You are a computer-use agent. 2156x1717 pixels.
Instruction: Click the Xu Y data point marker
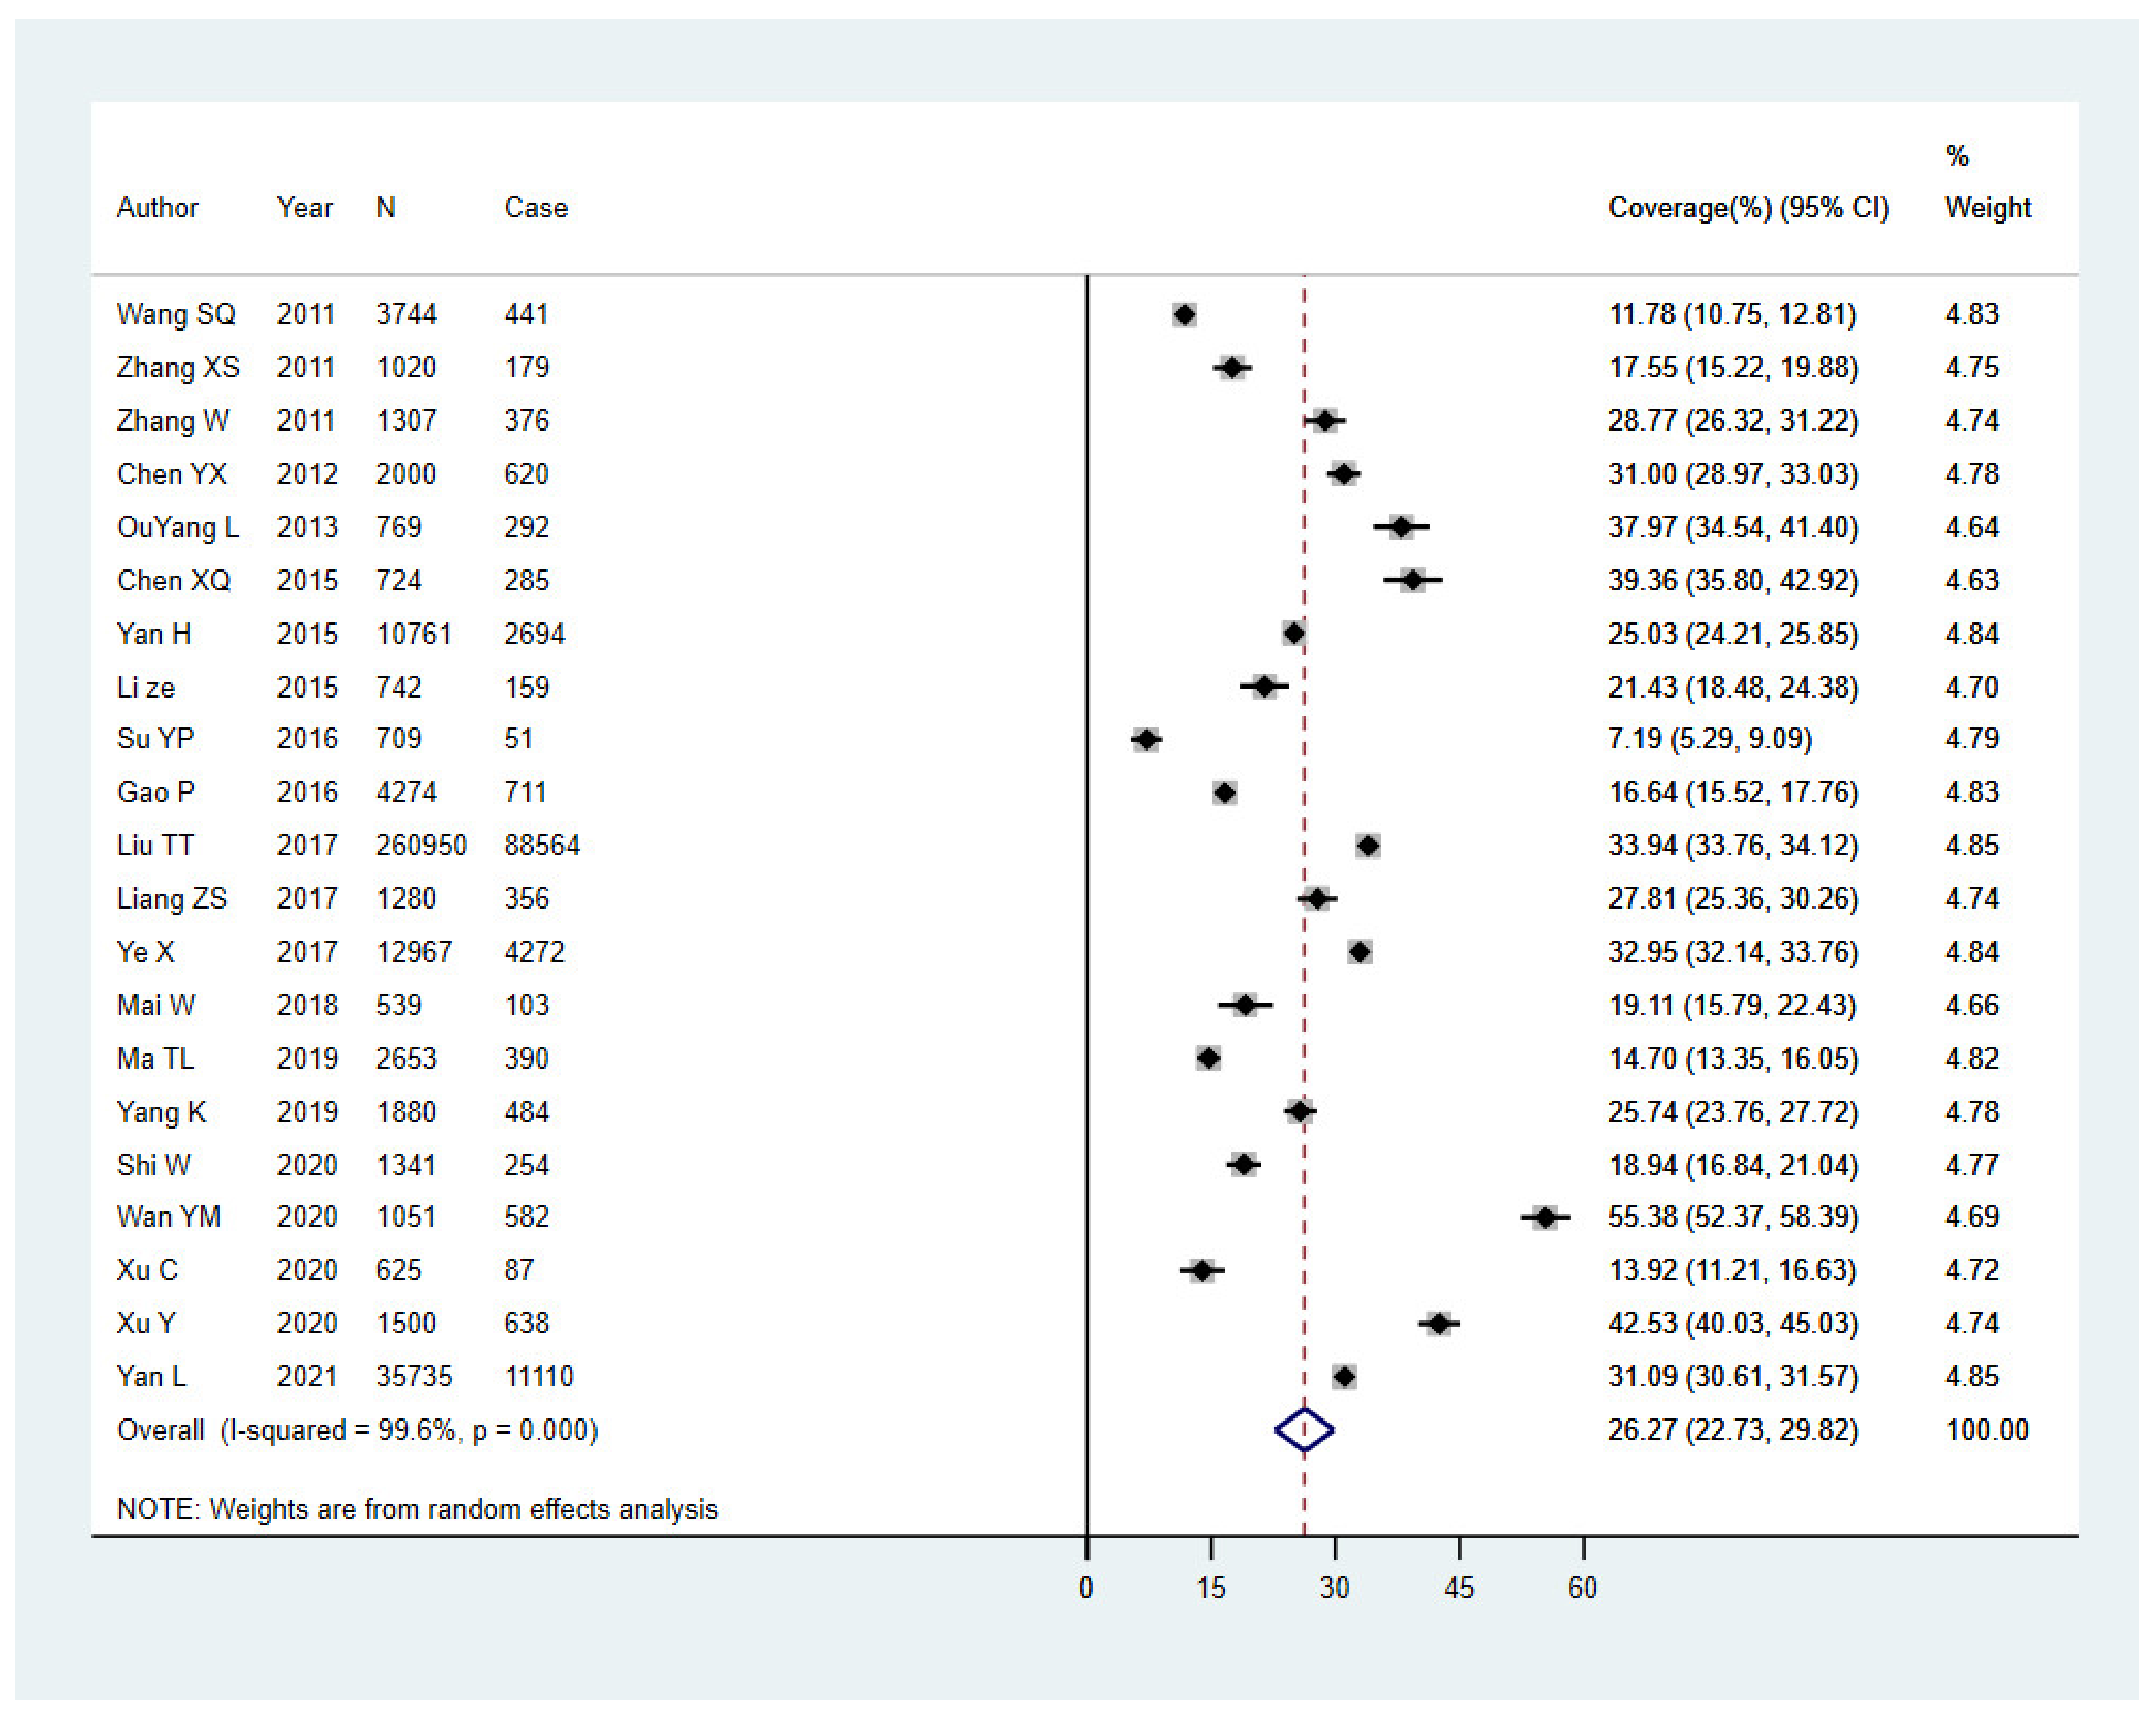[x=1438, y=1324]
